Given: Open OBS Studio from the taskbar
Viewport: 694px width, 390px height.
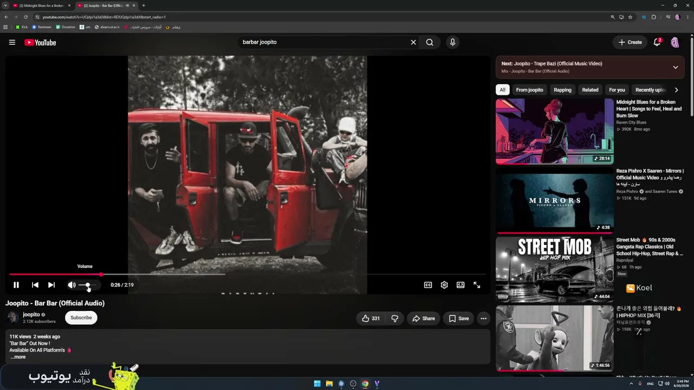Looking at the screenshot, I should click(x=353, y=384).
